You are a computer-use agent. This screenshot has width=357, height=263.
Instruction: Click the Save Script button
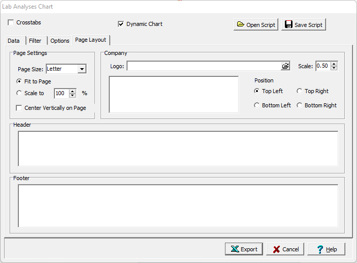pos(303,24)
